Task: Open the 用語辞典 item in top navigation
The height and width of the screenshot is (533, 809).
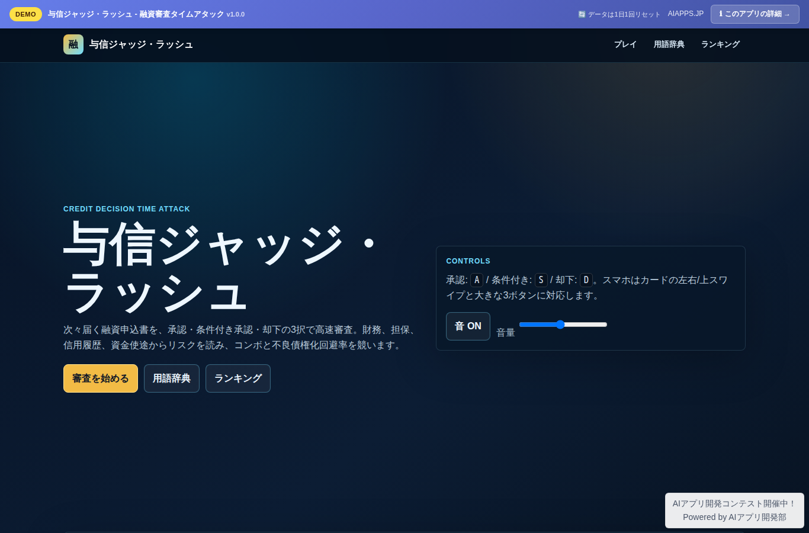Action: [669, 44]
